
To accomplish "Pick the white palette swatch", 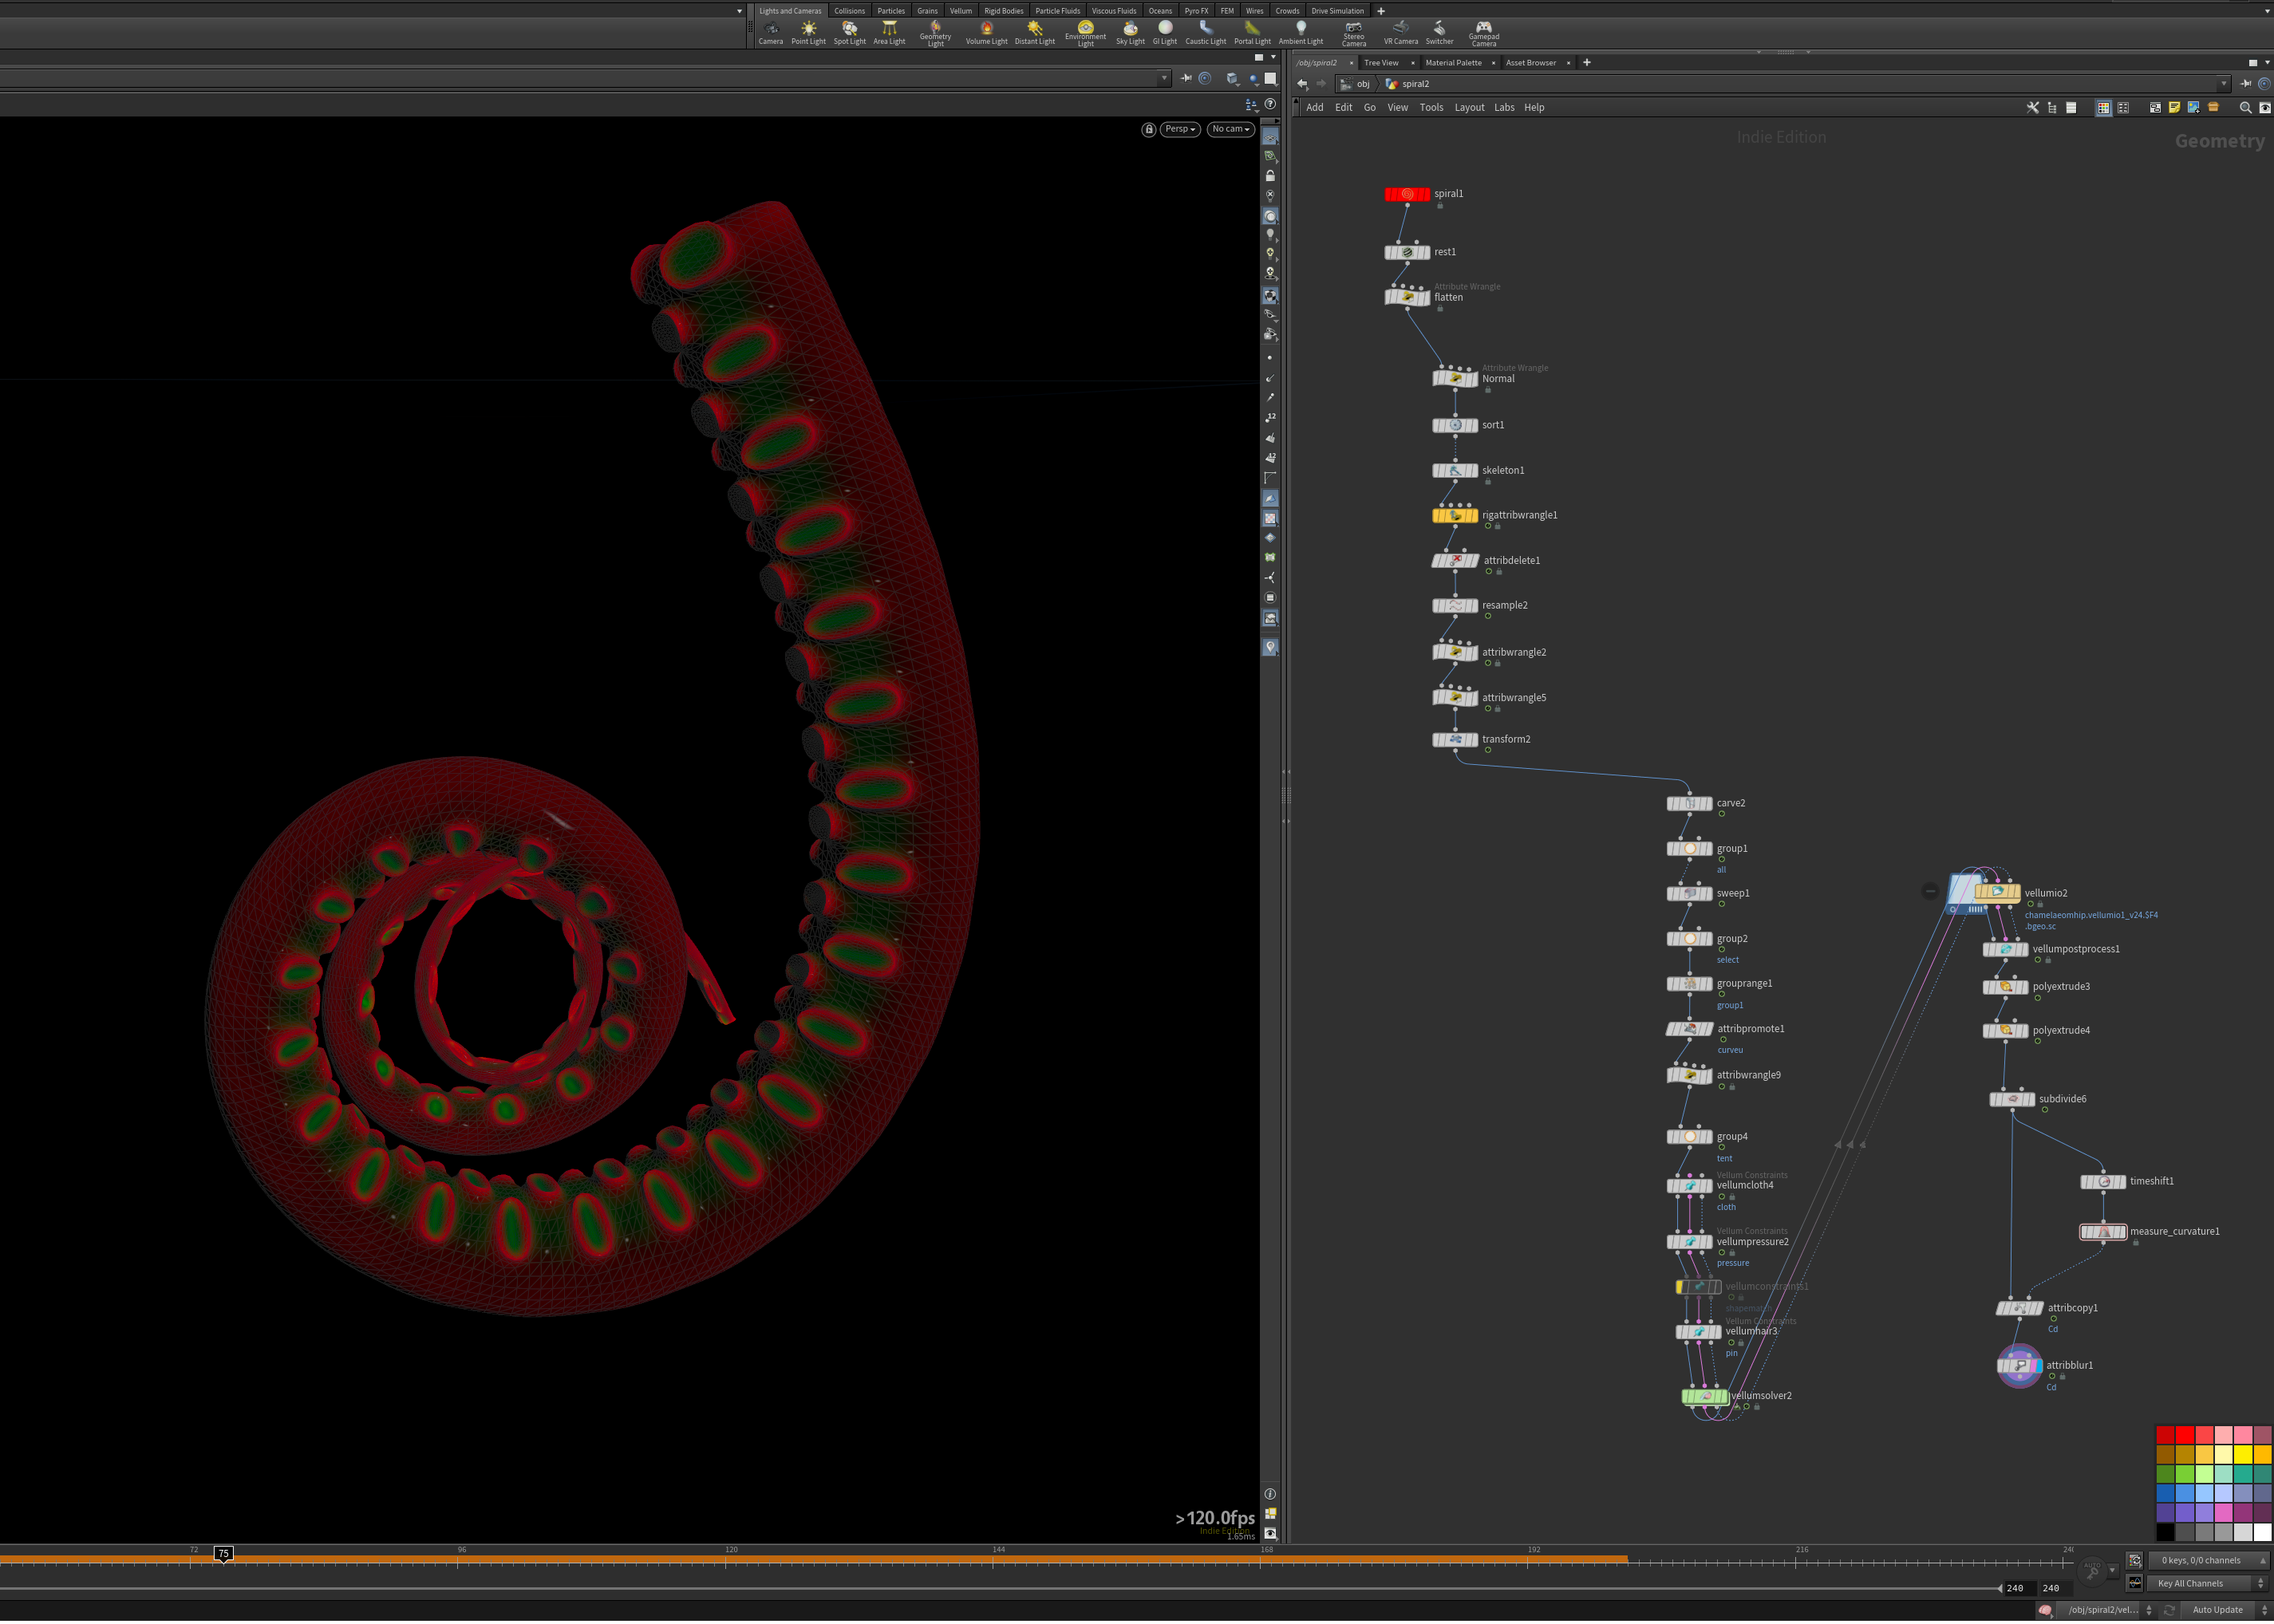I will click(x=2262, y=1533).
